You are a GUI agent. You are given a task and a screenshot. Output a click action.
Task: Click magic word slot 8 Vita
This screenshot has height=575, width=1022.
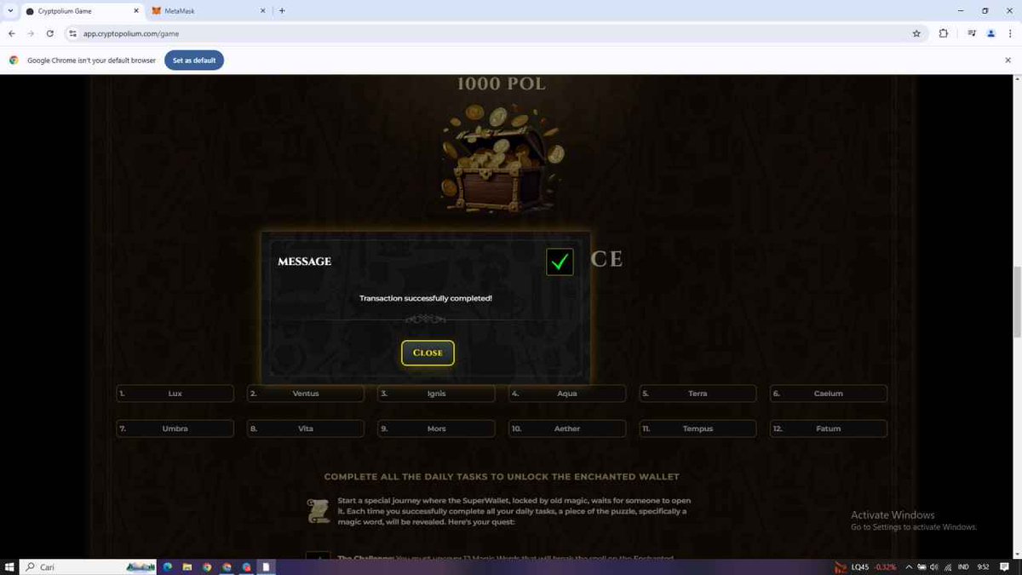306,428
